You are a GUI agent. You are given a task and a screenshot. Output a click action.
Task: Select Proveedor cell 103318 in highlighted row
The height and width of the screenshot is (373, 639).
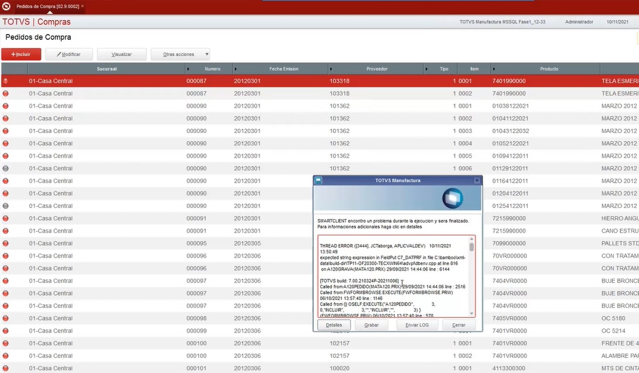tap(339, 81)
